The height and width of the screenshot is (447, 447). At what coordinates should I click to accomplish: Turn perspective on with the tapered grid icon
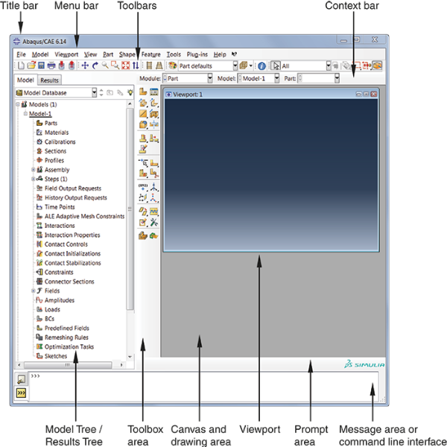click(159, 66)
